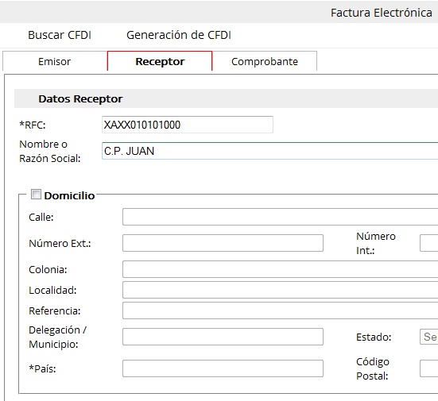
Task: Click the Nombre o Razón Social field
Action: coord(269,151)
